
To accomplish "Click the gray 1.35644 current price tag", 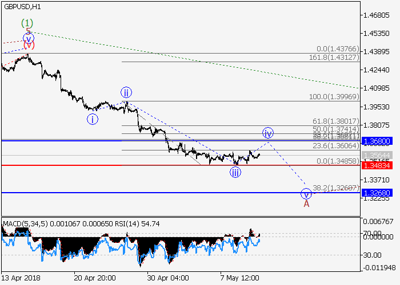I will 379,156.
